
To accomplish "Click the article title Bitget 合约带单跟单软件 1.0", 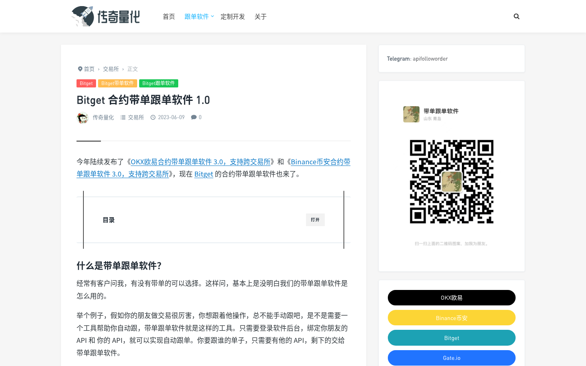I will [143, 100].
